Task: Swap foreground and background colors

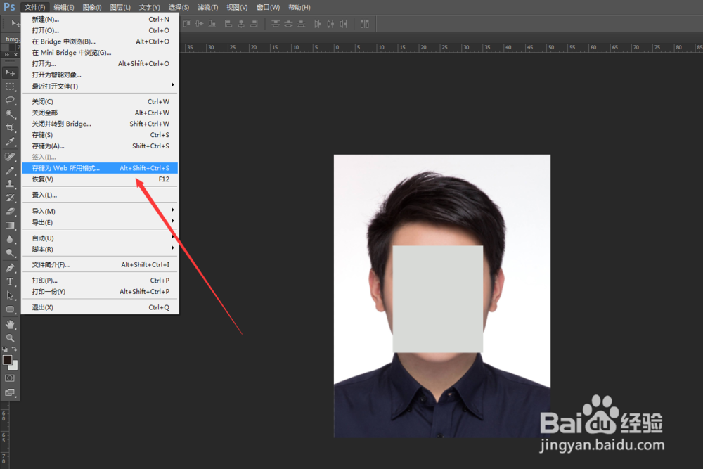Action: click(x=14, y=349)
